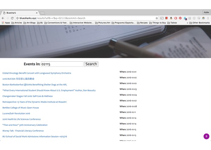Open Changemaker Stages Fall 2016 link
The height and width of the screenshot is (150, 211).
click(28, 96)
